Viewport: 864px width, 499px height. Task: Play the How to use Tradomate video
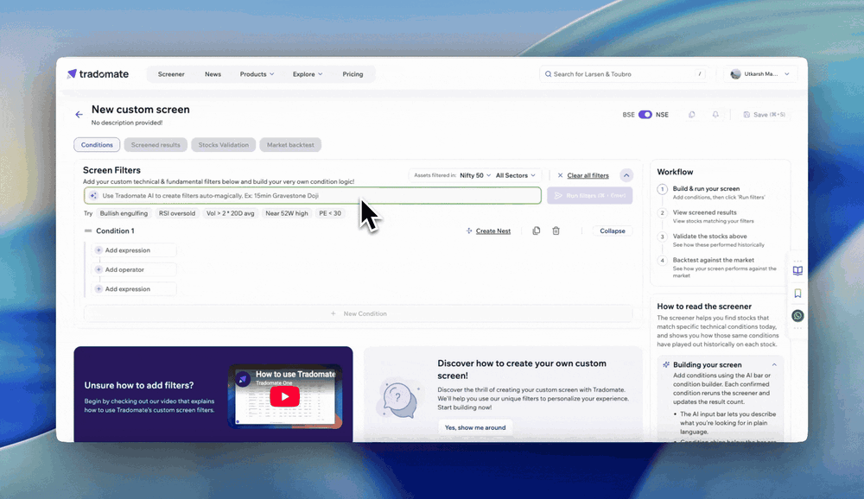(x=284, y=396)
